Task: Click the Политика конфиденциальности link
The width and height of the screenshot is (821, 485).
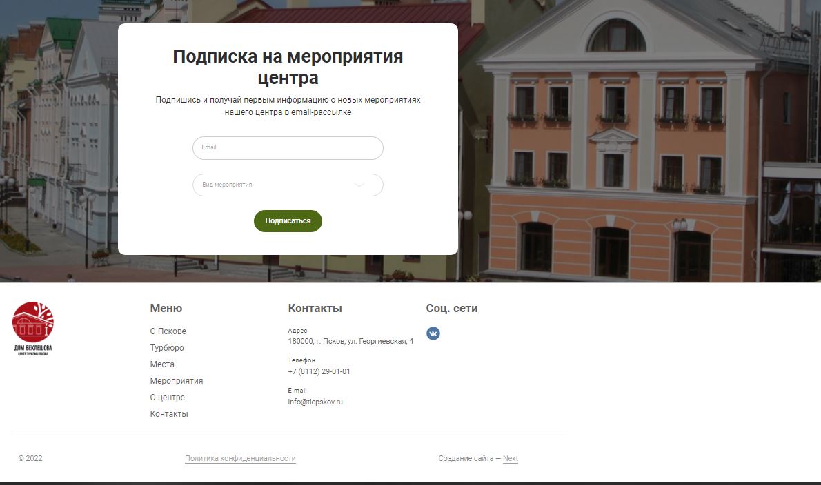Action: click(240, 458)
